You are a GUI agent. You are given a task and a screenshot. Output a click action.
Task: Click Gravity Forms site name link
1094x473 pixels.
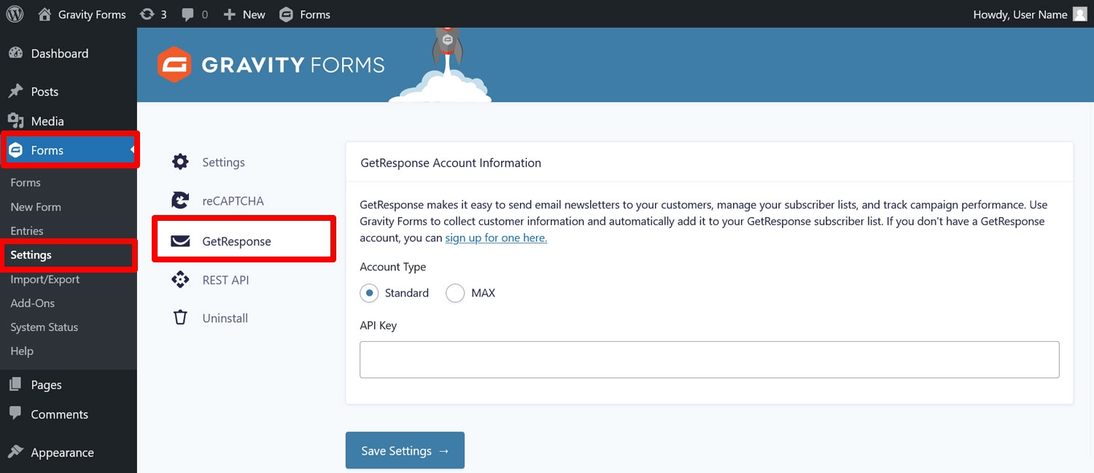92,15
